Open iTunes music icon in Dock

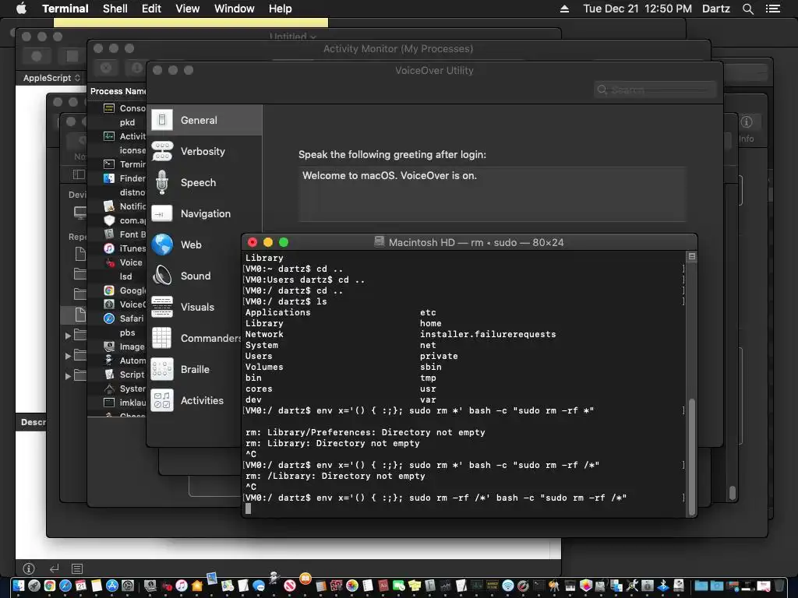[181, 586]
